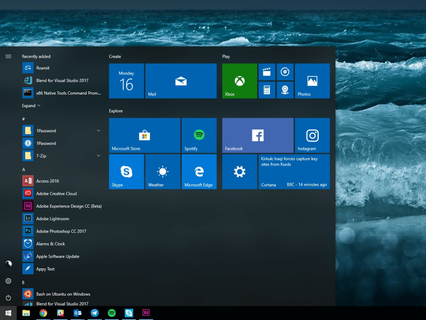The width and height of the screenshot is (426, 320).
Task: Open Adobe Lightroom from the app list
Action: click(53, 219)
